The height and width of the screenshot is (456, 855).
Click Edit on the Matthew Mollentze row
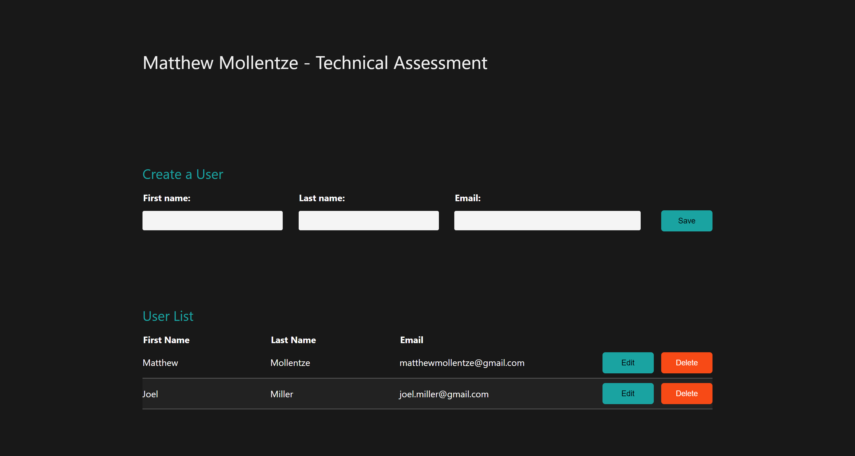click(627, 363)
